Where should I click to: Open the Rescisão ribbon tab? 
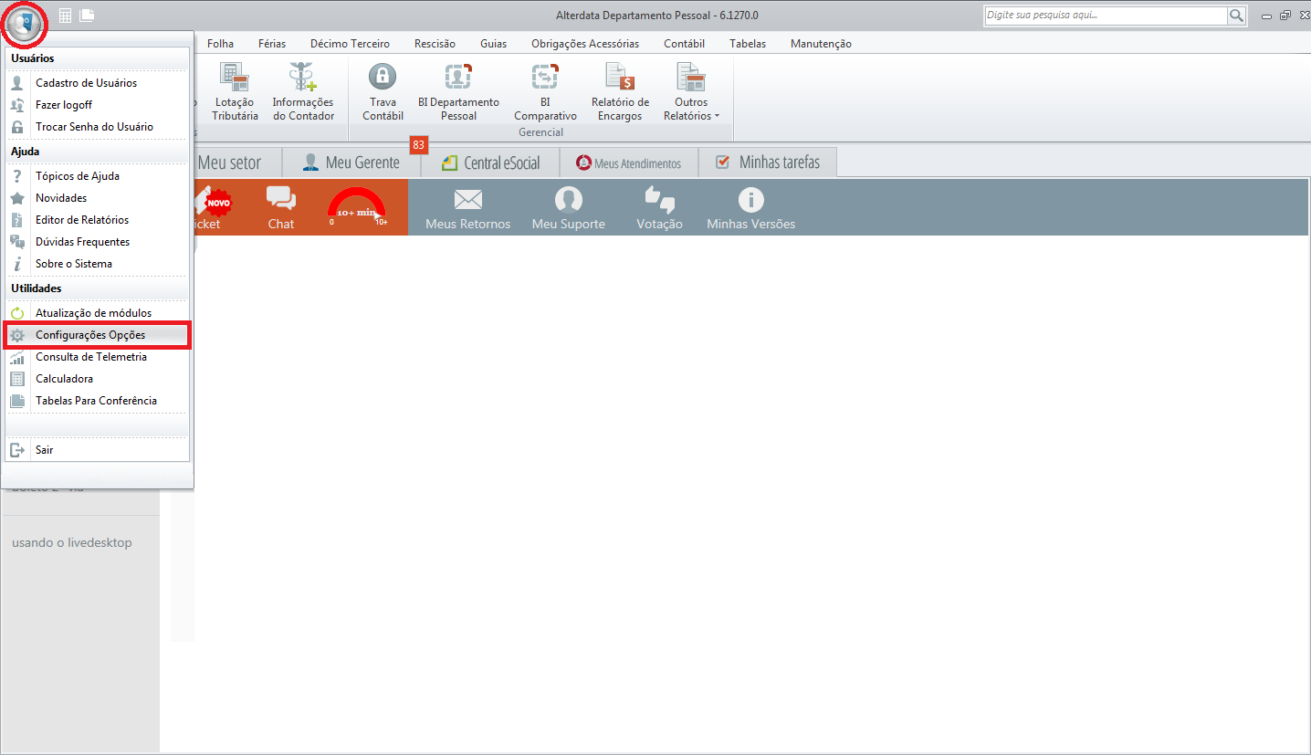(435, 44)
